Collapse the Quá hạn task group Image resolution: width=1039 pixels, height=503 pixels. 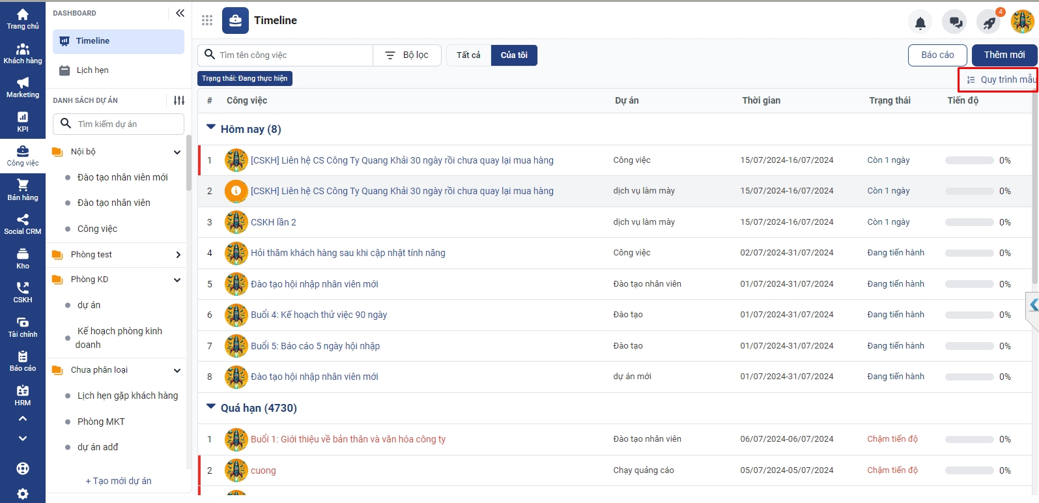pyautogui.click(x=211, y=407)
